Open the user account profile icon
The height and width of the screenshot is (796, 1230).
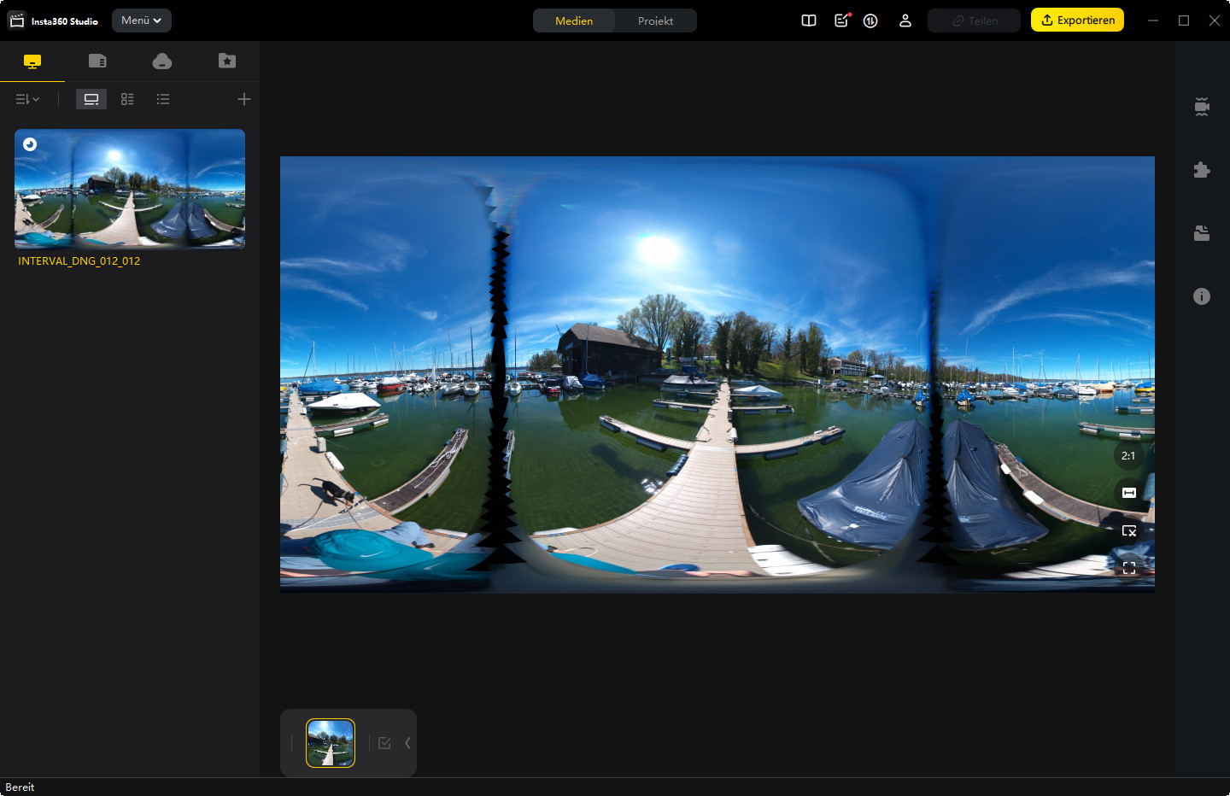905,20
